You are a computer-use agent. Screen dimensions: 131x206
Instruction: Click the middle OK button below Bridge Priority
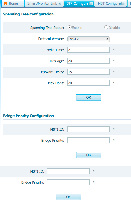(x=88, y=155)
